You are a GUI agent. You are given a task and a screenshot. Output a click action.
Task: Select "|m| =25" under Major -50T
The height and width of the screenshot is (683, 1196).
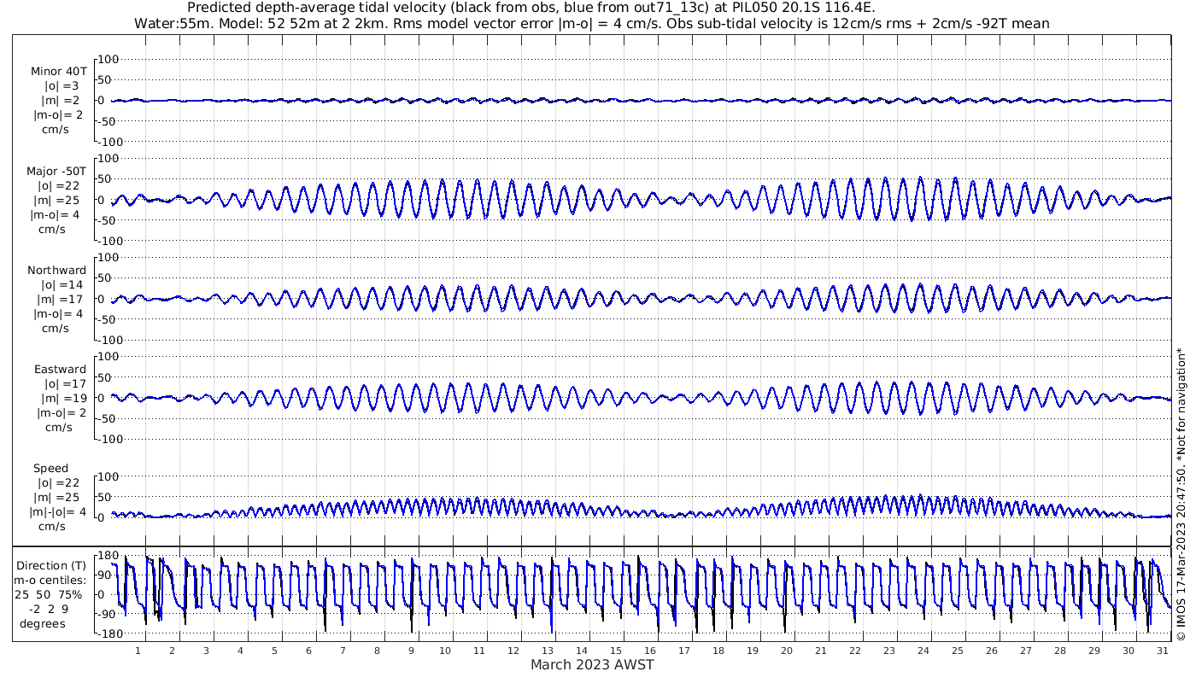coord(56,201)
